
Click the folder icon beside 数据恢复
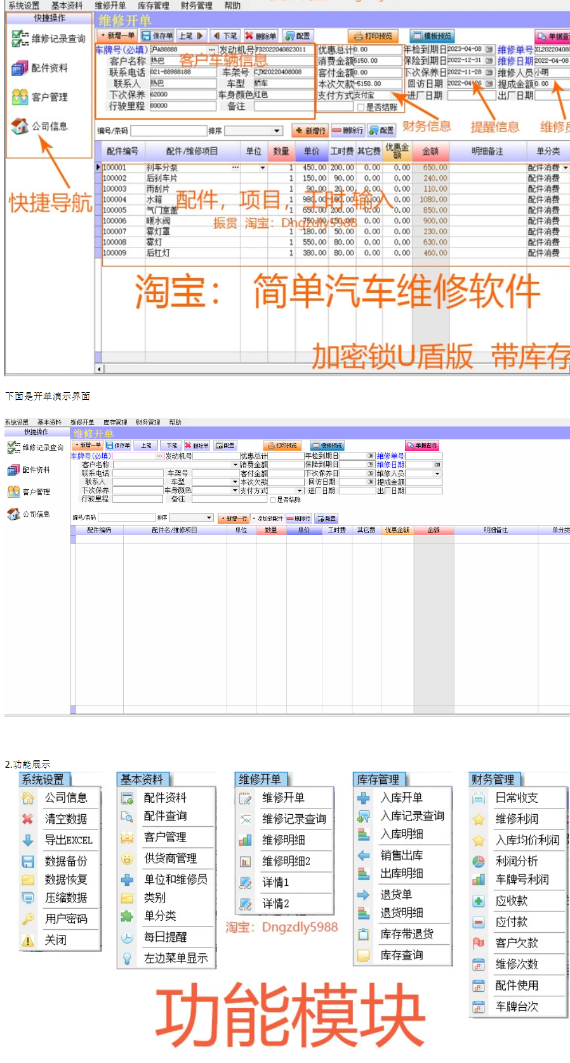[x=28, y=880]
